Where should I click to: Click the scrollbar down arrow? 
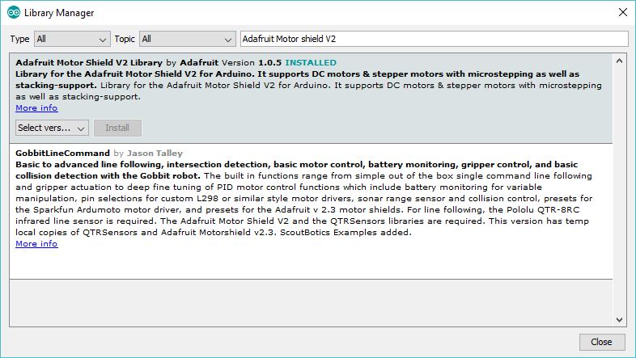pos(619,320)
